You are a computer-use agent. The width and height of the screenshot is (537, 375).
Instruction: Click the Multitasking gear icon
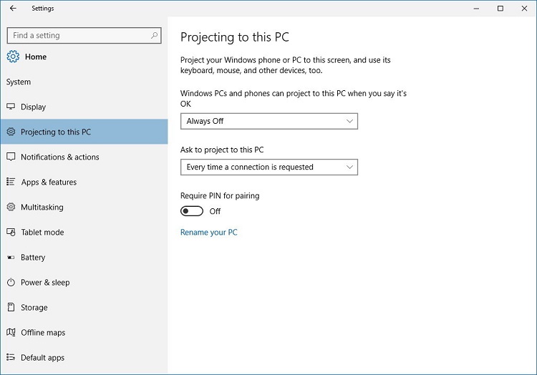[x=11, y=207]
